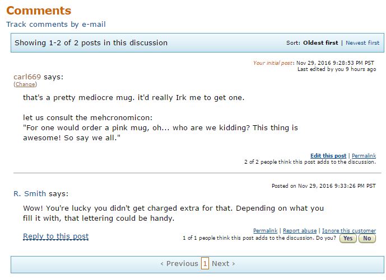Click Ignore this customer link

pos(349,230)
